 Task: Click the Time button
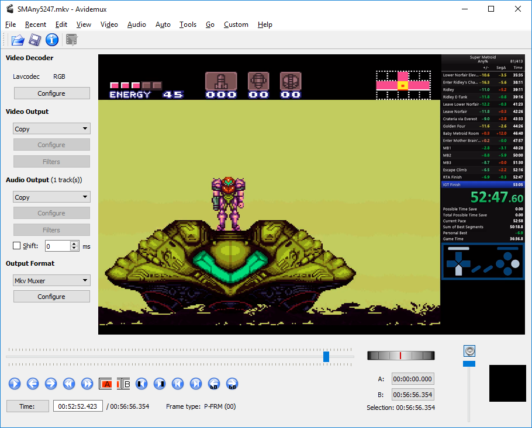27,406
